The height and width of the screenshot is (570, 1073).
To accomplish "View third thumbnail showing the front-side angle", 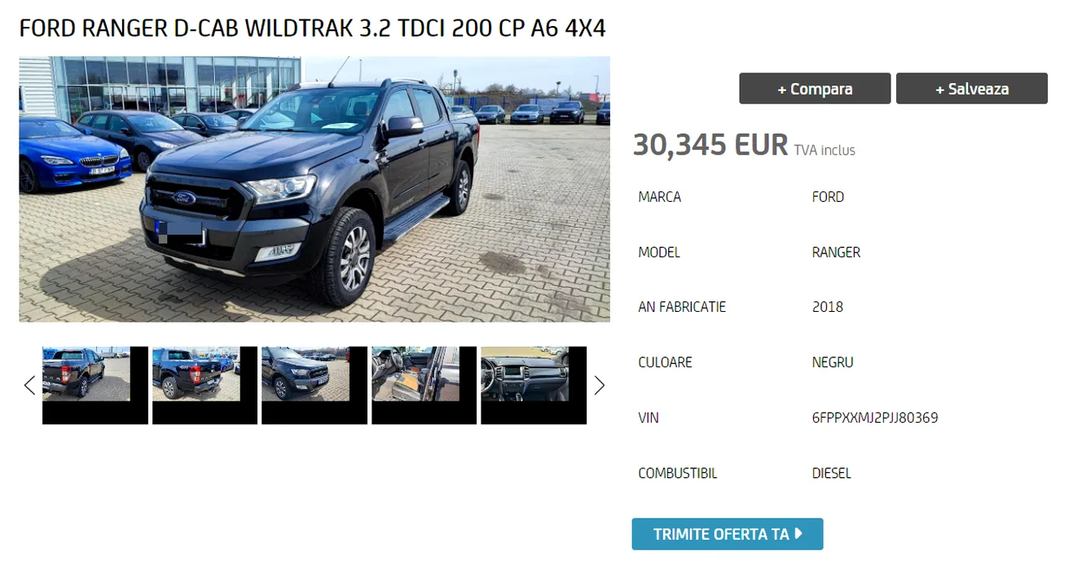I will 314,385.
